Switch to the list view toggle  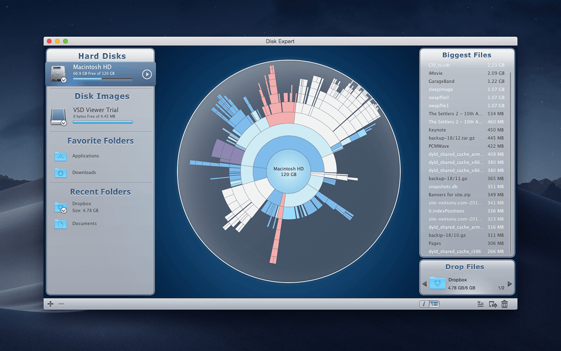point(435,304)
